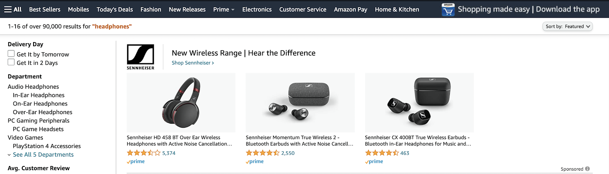The width and height of the screenshot is (609, 174).
Task: Click the Sennheiser brand logo
Action: 140,57
